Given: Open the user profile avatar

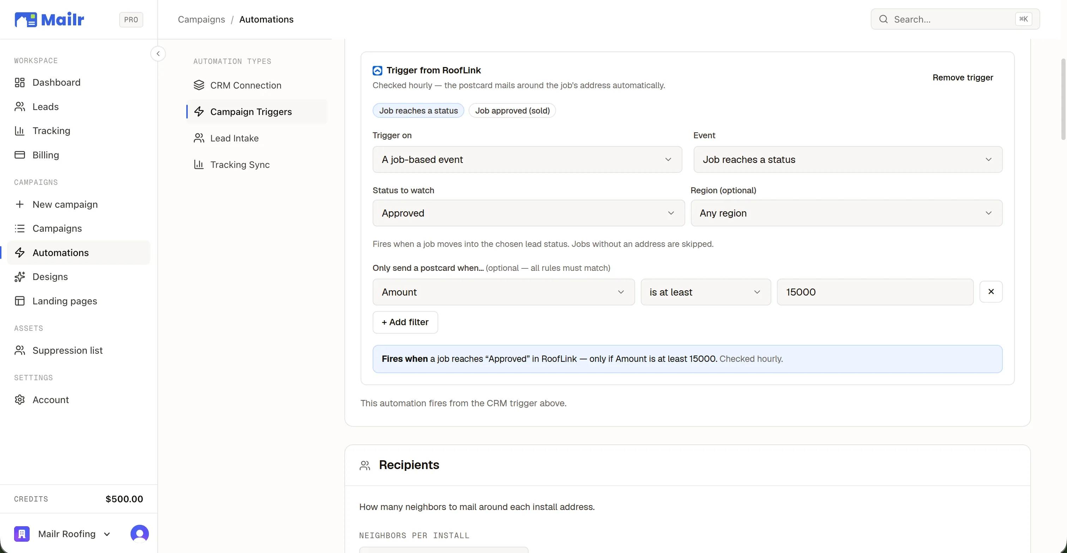Looking at the screenshot, I should tap(140, 534).
